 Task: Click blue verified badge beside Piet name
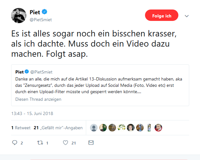pyautogui.click(x=45, y=12)
